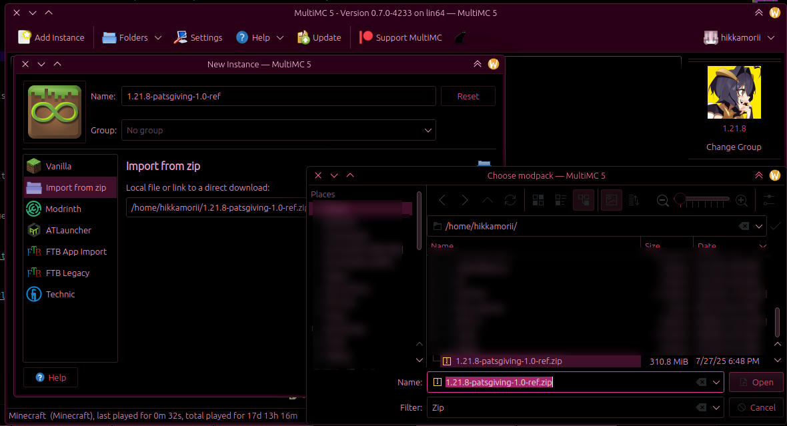The height and width of the screenshot is (426, 787).
Task: Click the icon size zoom slider
Action: 702,200
